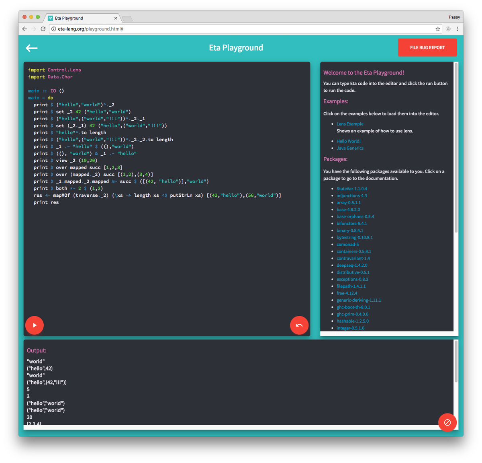Bookmark the page with the star icon
482x463 pixels.
pyautogui.click(x=438, y=29)
